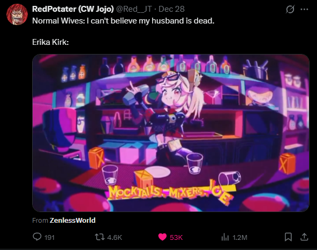Open RedPotater's profile avatar
Screen dimensions: 317x250
[17, 14]
